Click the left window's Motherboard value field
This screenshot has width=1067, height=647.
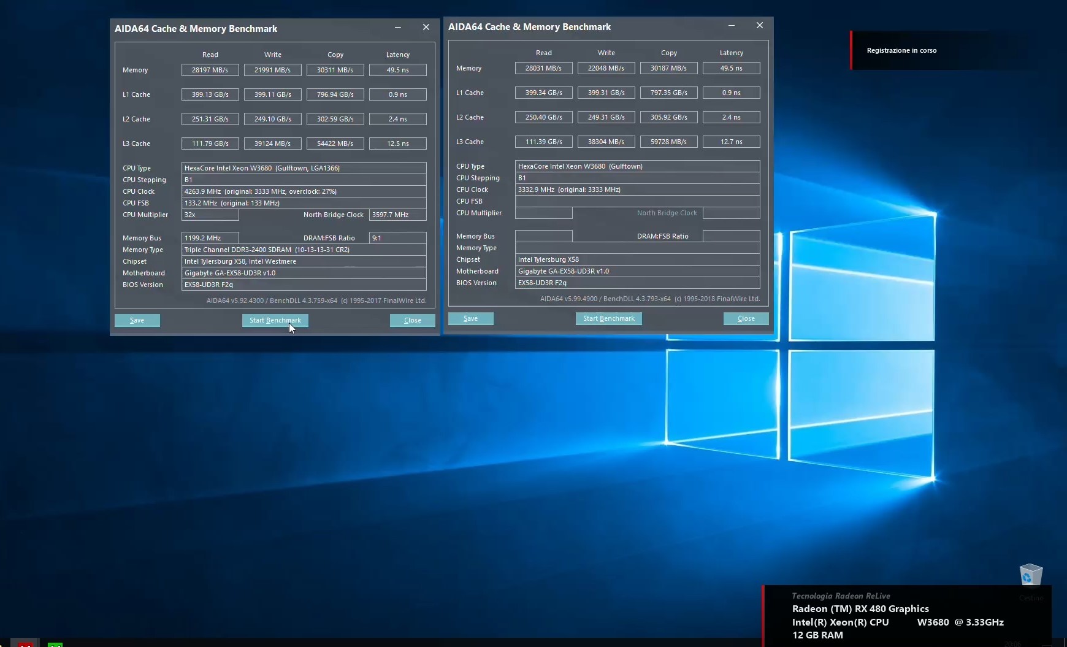304,273
